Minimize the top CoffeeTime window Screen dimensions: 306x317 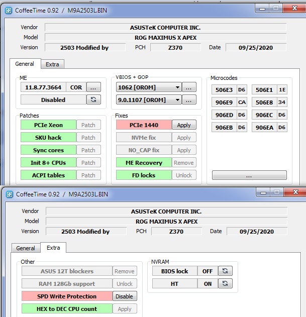click(x=262, y=9)
